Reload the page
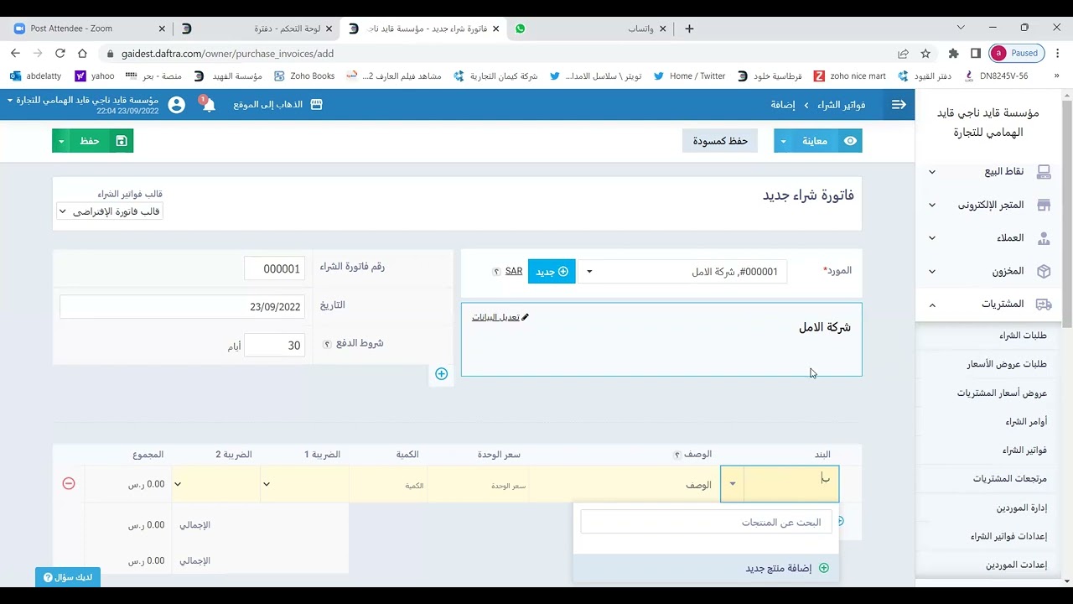The width and height of the screenshot is (1073, 604). coord(60,53)
